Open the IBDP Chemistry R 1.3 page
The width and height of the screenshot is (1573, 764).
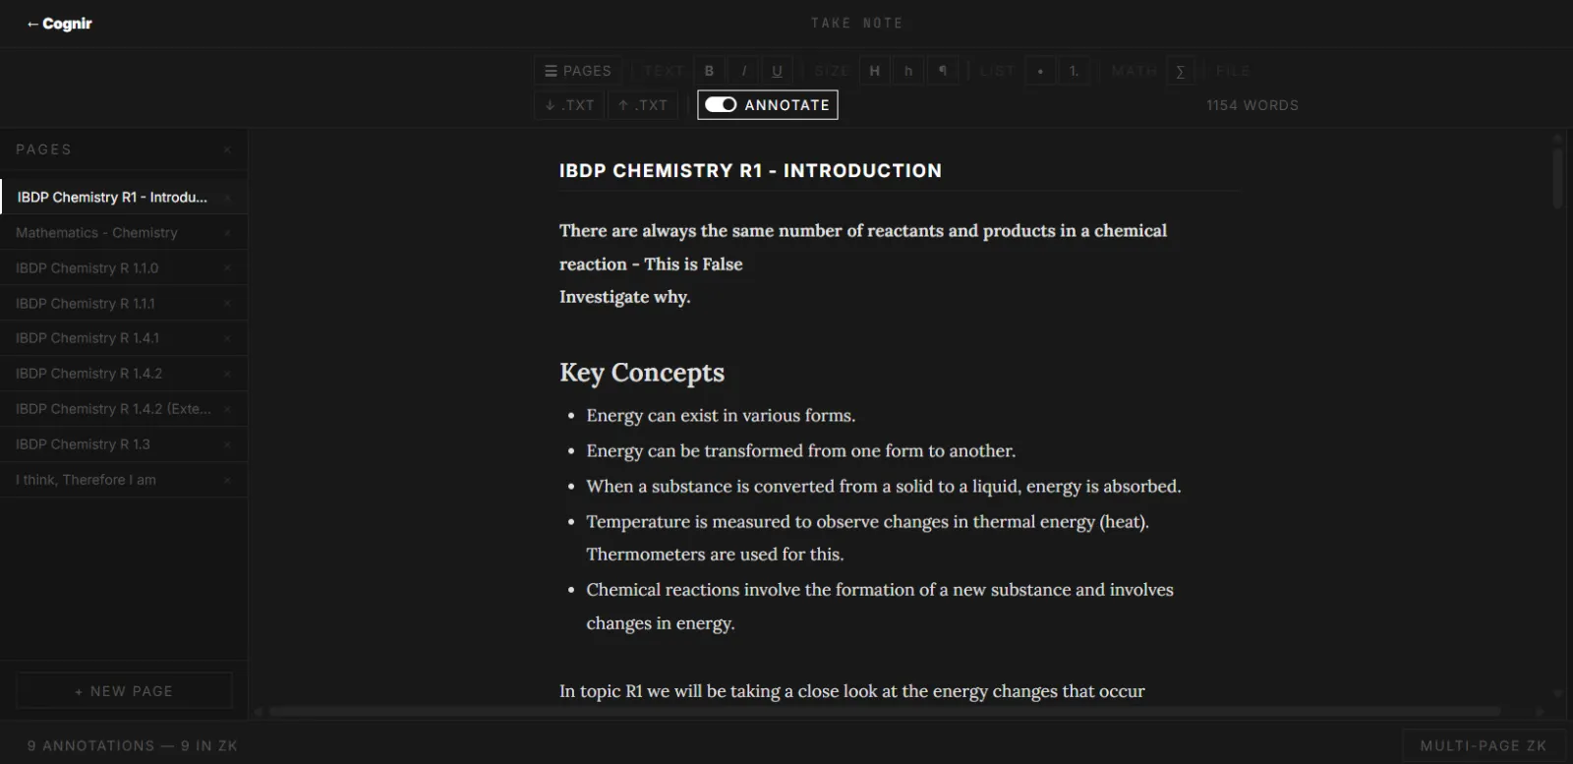click(123, 444)
